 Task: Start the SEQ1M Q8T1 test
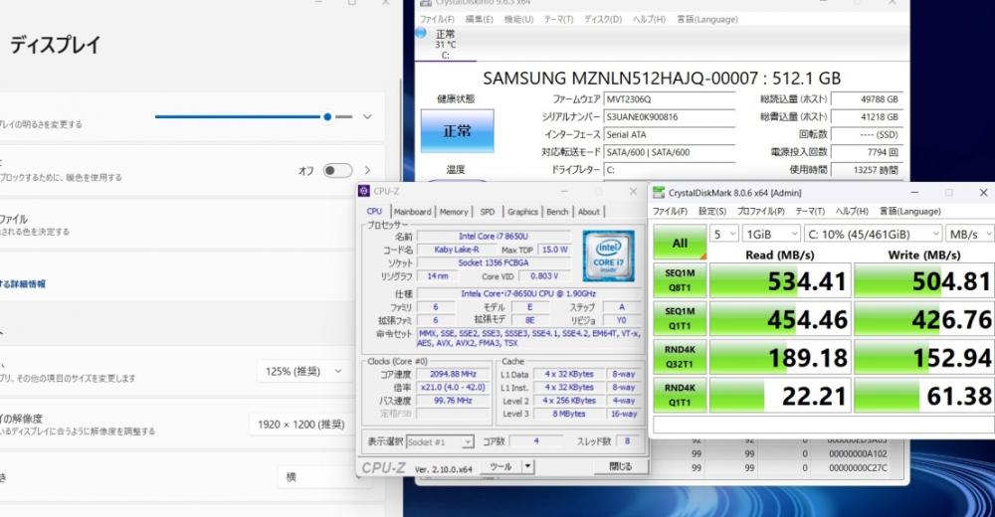pos(680,279)
